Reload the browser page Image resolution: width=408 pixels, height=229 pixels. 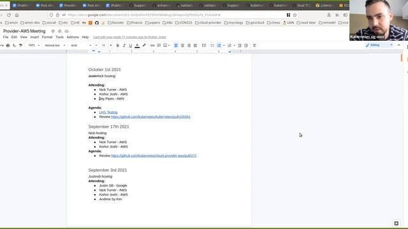[9, 15]
